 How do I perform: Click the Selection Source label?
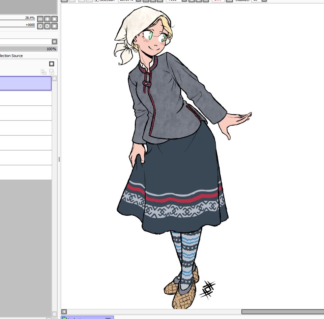coord(11,56)
